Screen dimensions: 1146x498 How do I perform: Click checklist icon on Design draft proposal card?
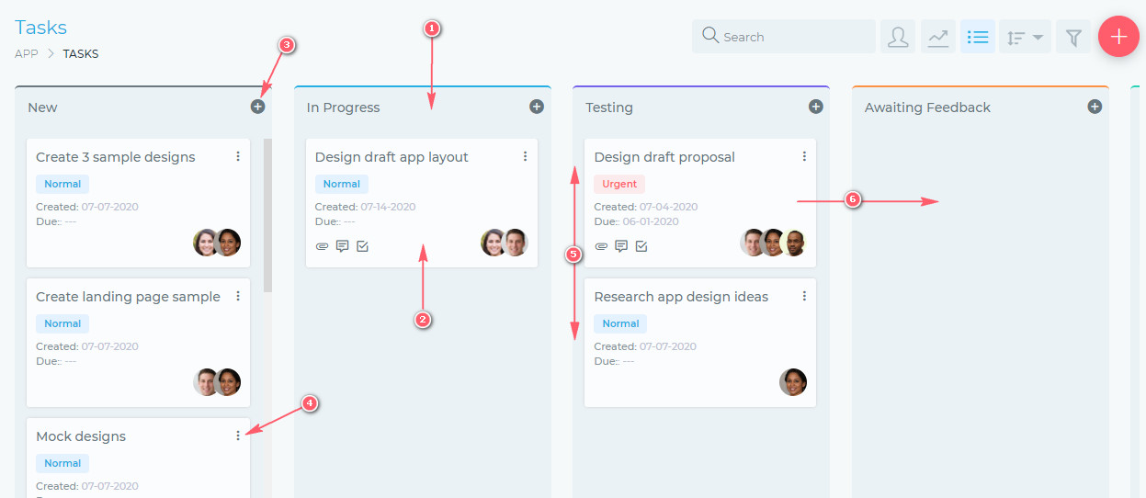[641, 246]
